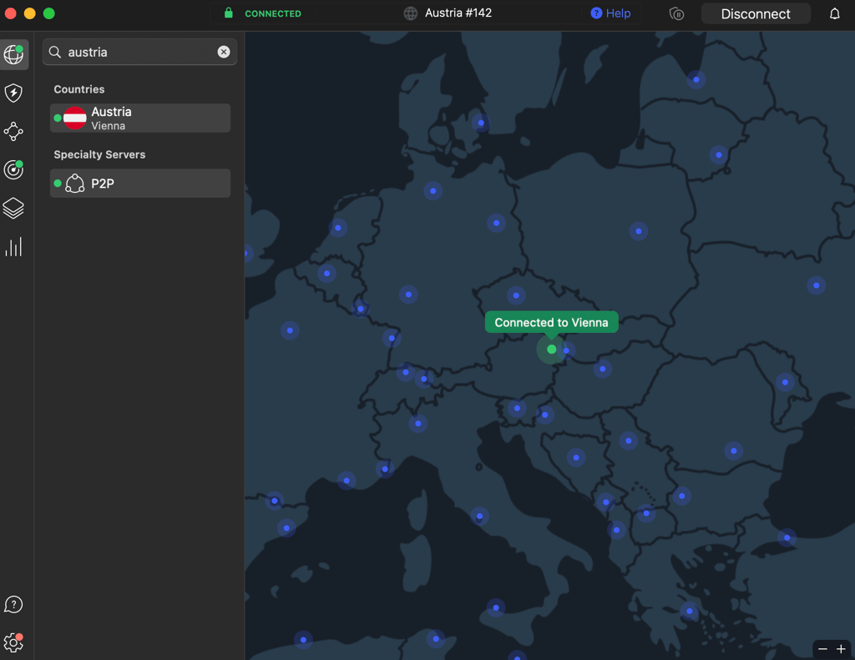Click the pause connection shield icon

(x=676, y=13)
